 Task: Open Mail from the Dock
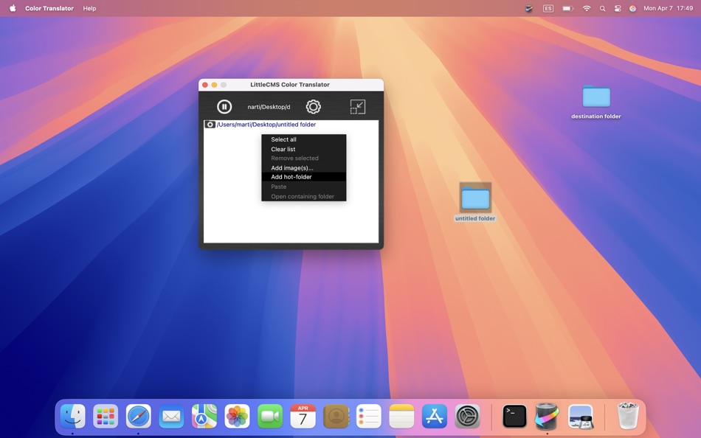(171, 416)
